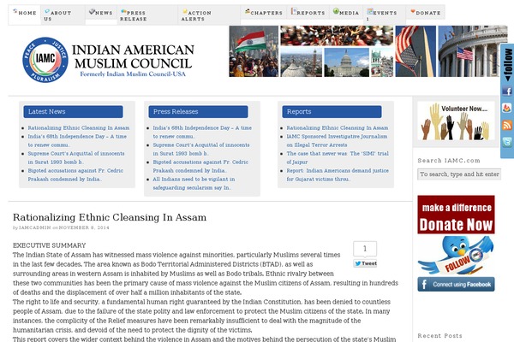Open the Media menu item
This screenshot has width=514, height=342.
[346, 13]
